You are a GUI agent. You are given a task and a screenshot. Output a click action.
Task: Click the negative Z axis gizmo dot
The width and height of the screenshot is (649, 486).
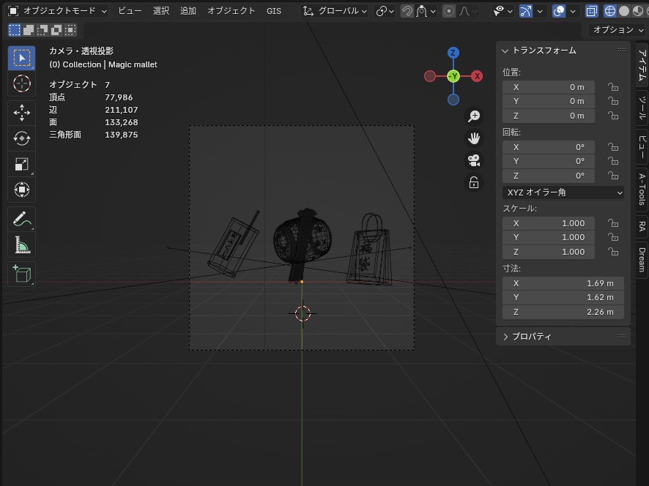(453, 100)
